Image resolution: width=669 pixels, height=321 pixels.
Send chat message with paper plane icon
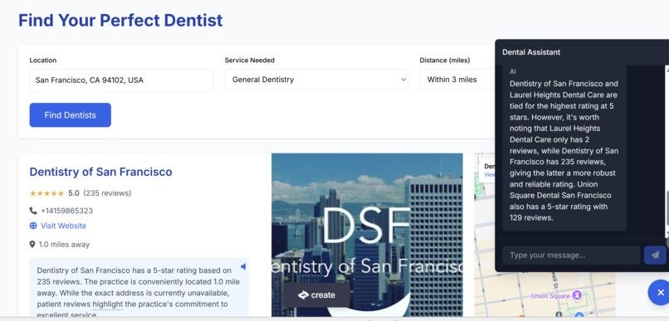655,255
